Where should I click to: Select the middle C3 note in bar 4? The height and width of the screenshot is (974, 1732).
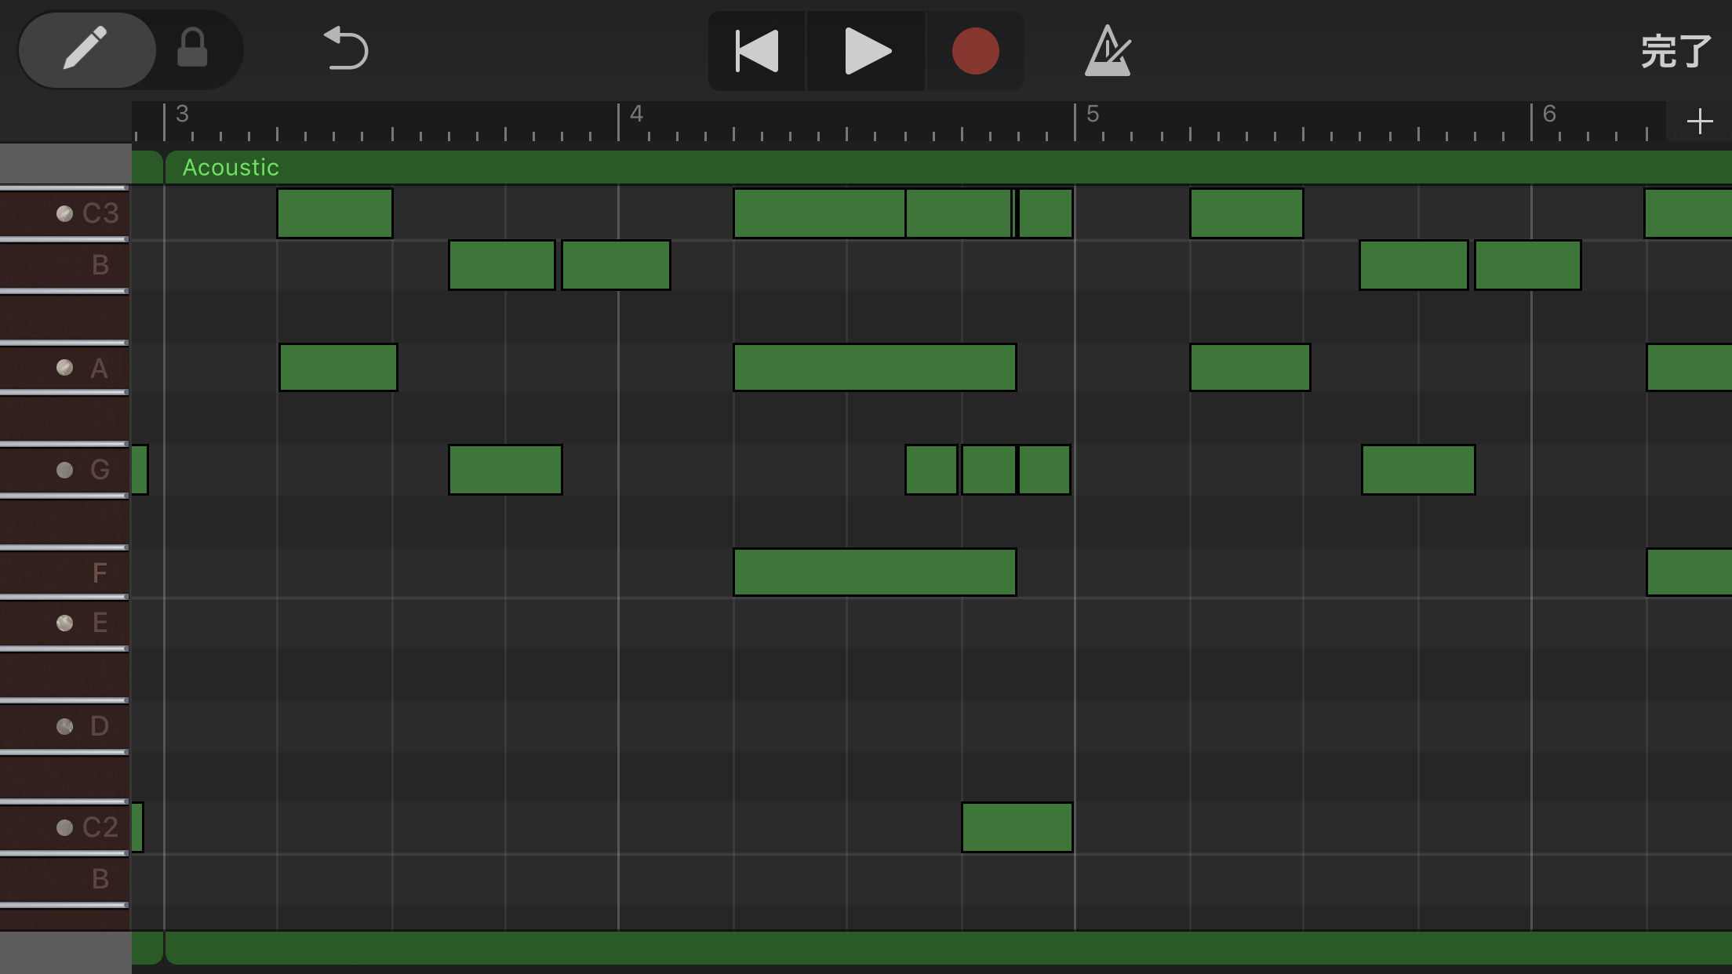[x=959, y=213]
